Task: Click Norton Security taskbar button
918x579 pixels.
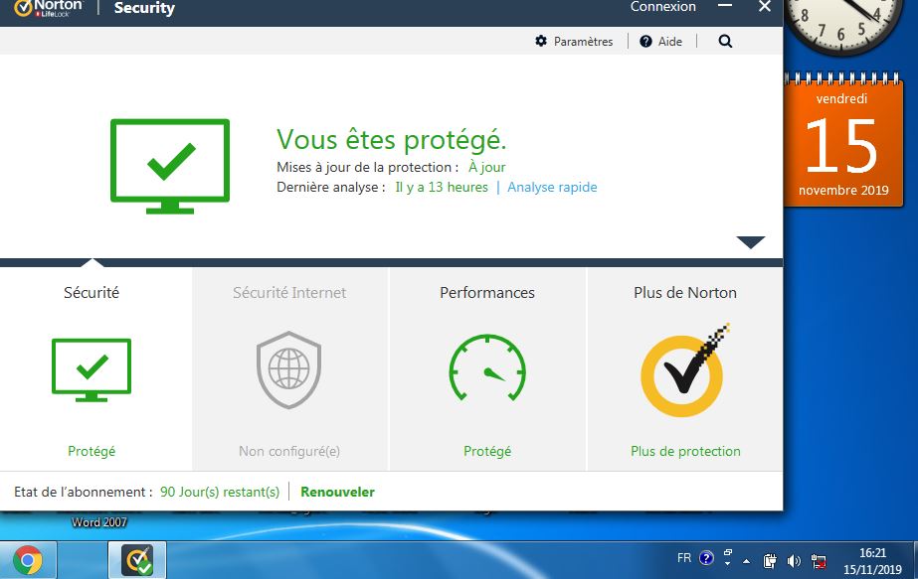Action: (137, 560)
